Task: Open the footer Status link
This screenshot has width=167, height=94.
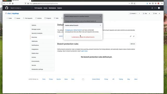Action: [x=66, y=79]
